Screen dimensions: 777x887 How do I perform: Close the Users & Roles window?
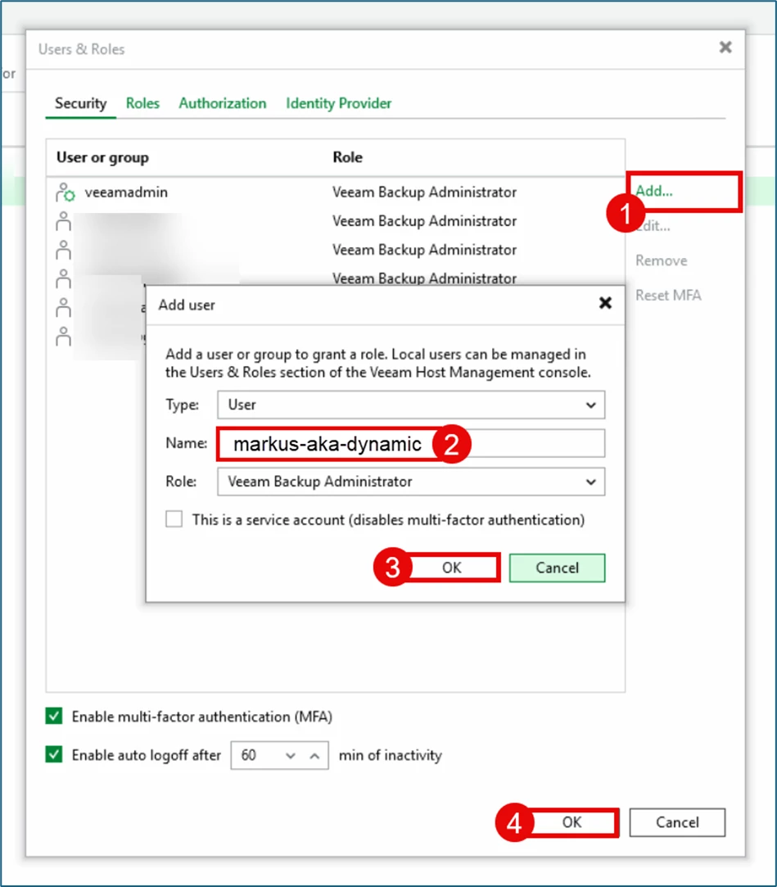tap(725, 48)
